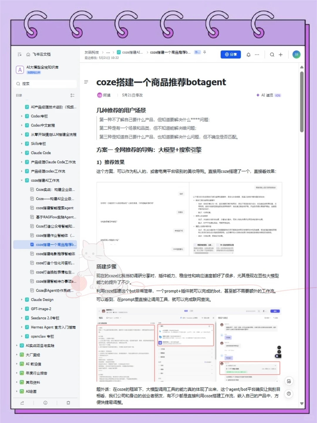Viewport: 317px width, 423px height.
Task: Click the AI 速览 button
Action: coord(268,95)
